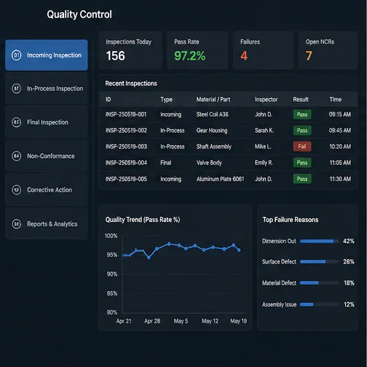Click the Pass Rate 97.2% card
The width and height of the screenshot is (367, 367).
click(197, 50)
